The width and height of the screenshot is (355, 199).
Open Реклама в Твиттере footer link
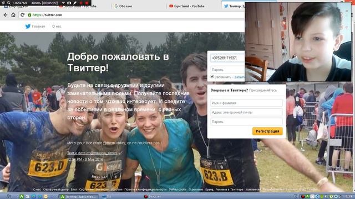pos(229,190)
